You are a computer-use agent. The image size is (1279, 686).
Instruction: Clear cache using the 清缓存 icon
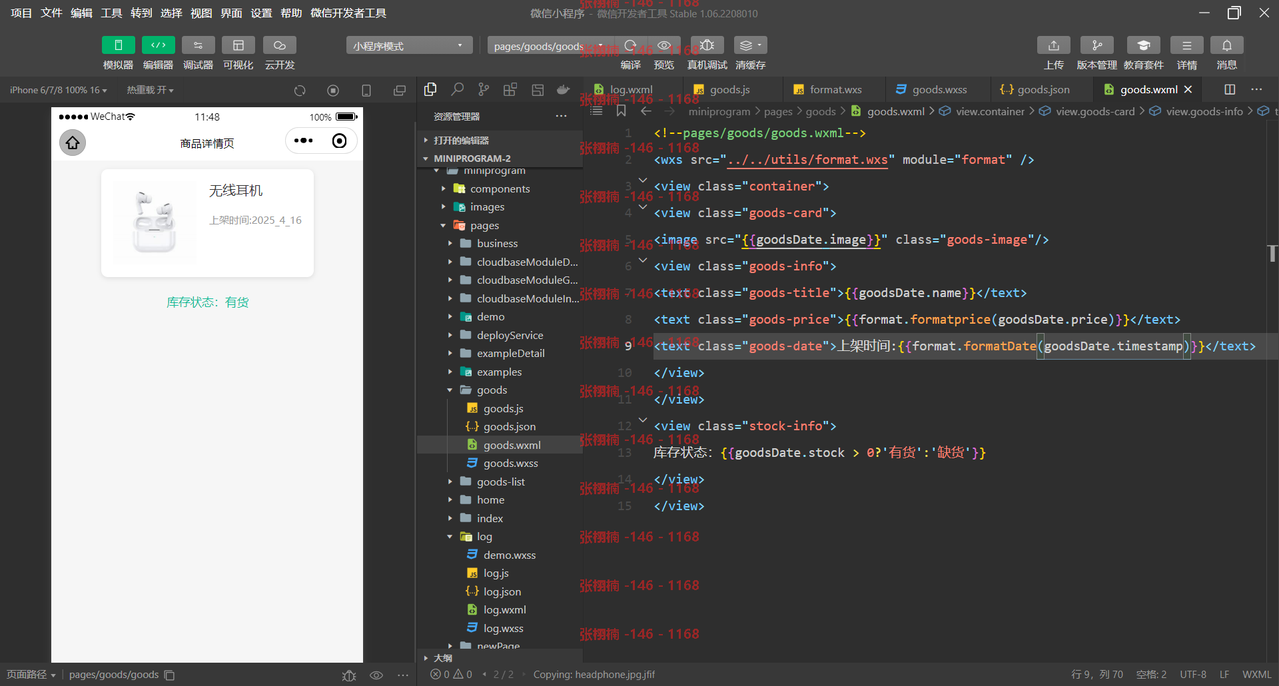point(750,45)
